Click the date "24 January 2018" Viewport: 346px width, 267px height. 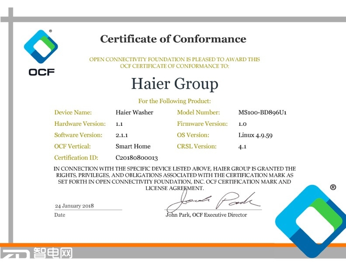[x=74, y=206]
